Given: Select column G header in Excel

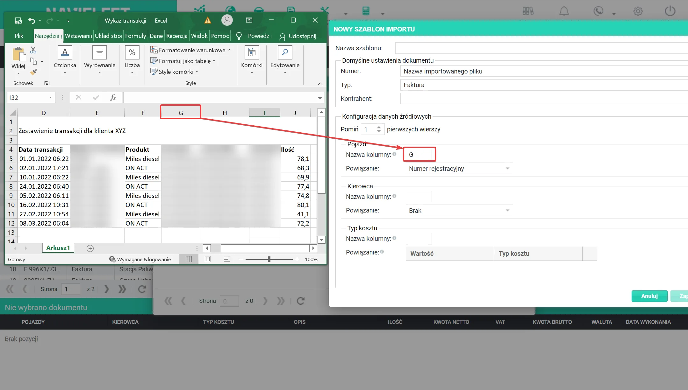Looking at the screenshot, I should tap(181, 113).
